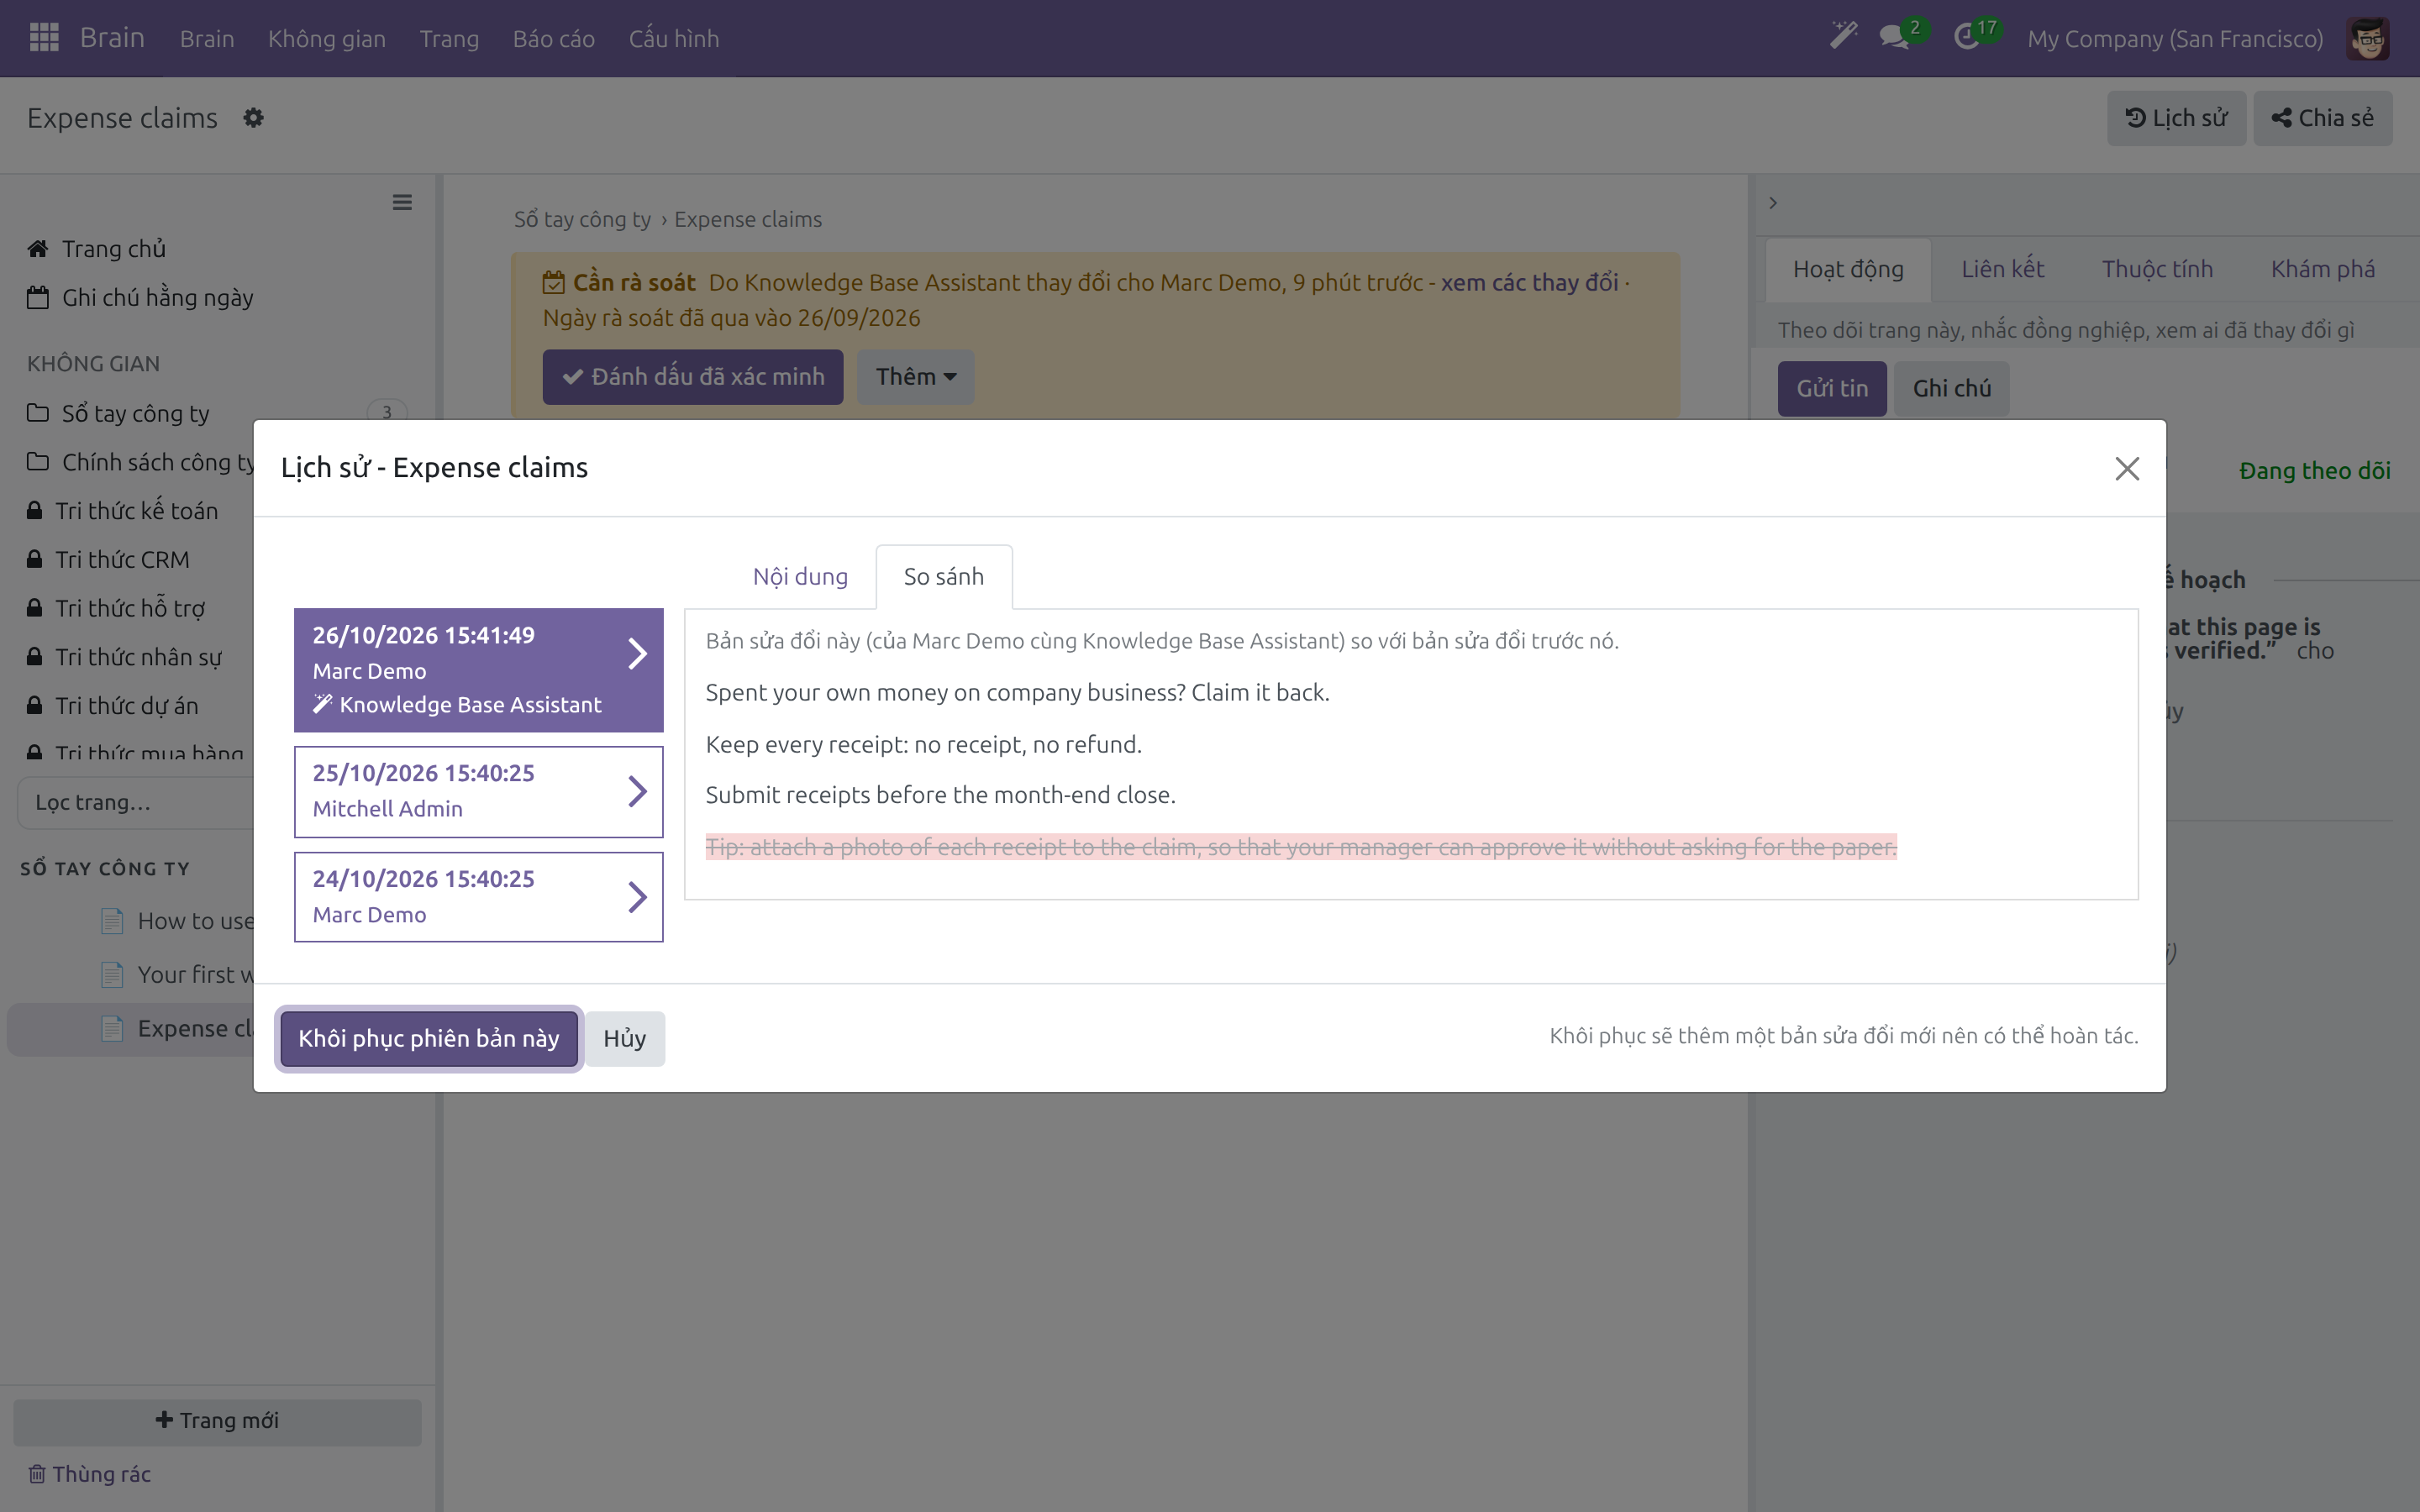Open the Liên kết tab
The width and height of the screenshot is (2420, 1512).
click(2002, 269)
